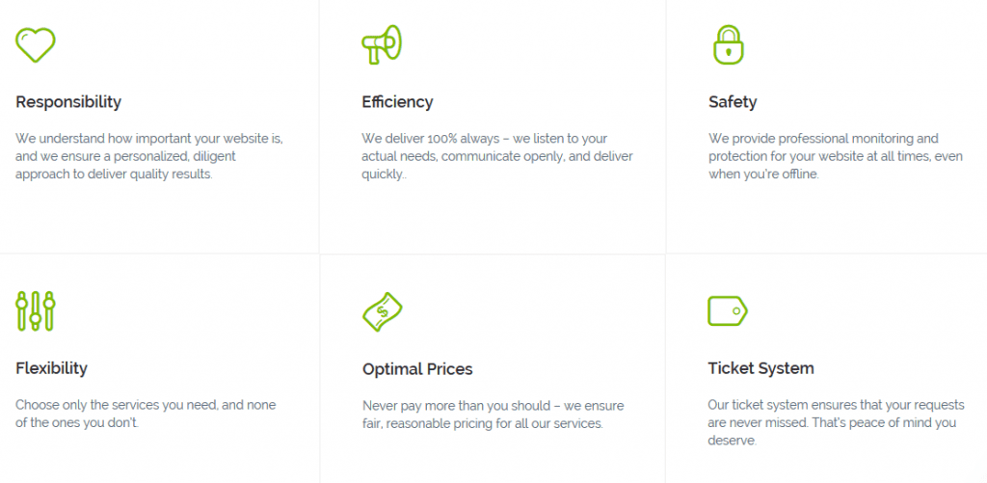Select the Responsibility heading
Image resolution: width=987 pixels, height=483 pixels.
click(x=68, y=102)
